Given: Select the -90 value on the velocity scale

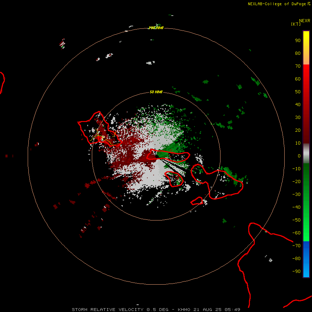Looking at the screenshot, I should pos(296,271).
